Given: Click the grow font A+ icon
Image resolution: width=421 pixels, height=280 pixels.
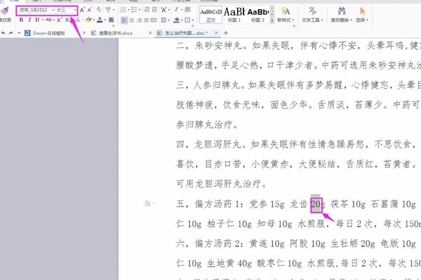Looking at the screenshot, I should 82,10.
